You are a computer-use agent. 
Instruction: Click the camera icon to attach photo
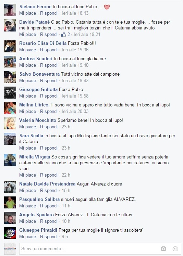[x=163, y=248]
